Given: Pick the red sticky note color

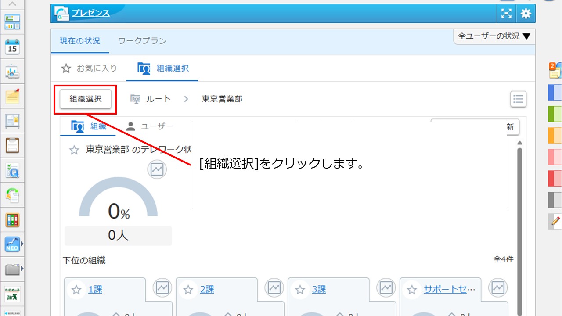Looking at the screenshot, I should click(555, 179).
